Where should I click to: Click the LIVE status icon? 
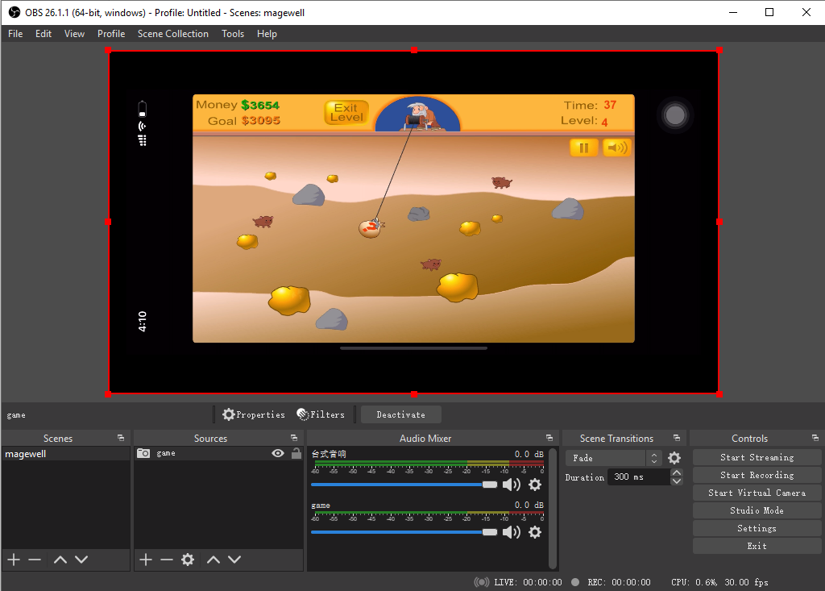482,582
